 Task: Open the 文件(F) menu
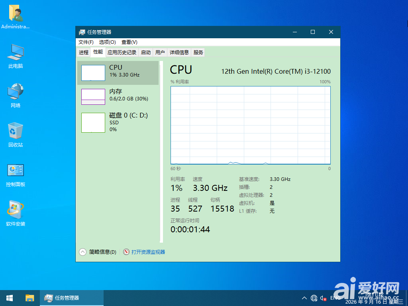(86, 42)
